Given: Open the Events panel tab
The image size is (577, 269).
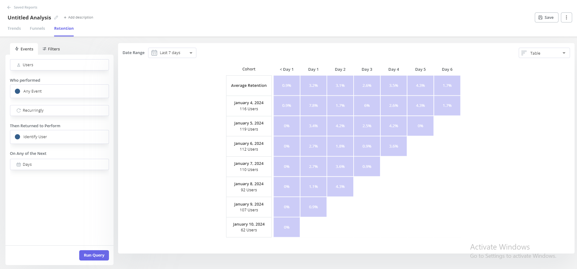Looking at the screenshot, I should pos(24,49).
